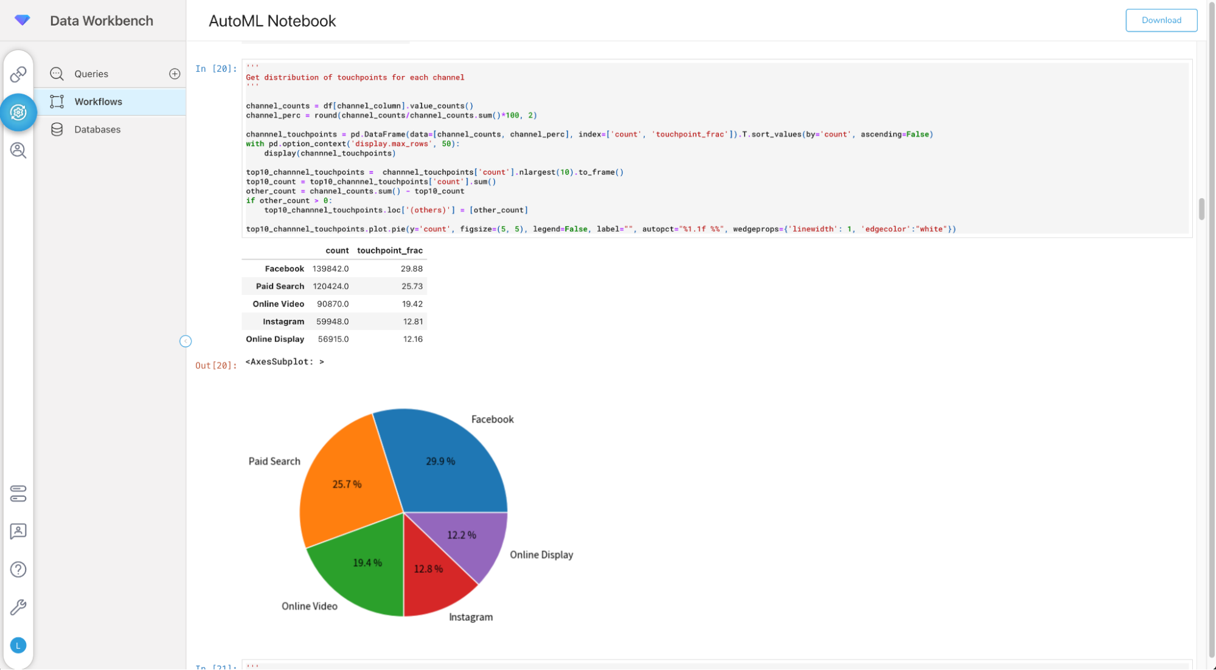Open the wrench settings icon

click(18, 607)
